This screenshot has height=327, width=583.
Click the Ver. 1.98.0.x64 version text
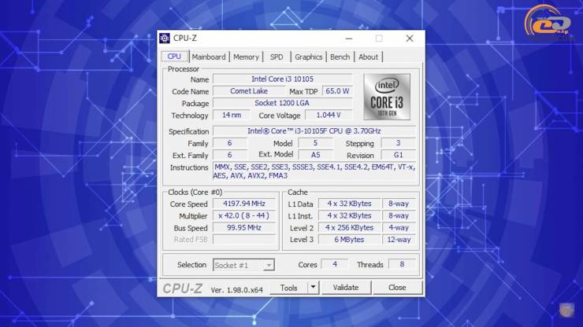pos(237,290)
